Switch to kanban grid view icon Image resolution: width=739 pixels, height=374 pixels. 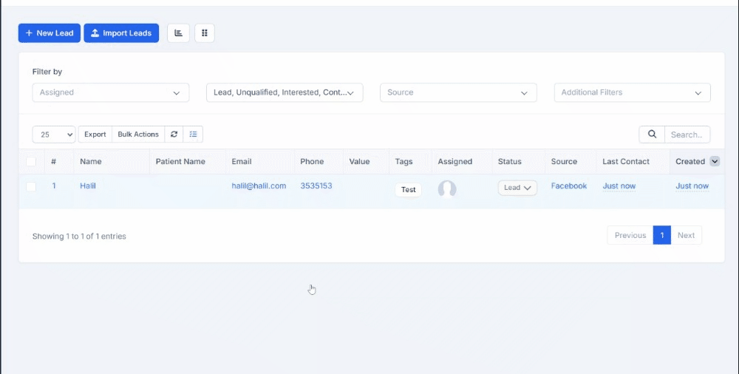click(205, 33)
